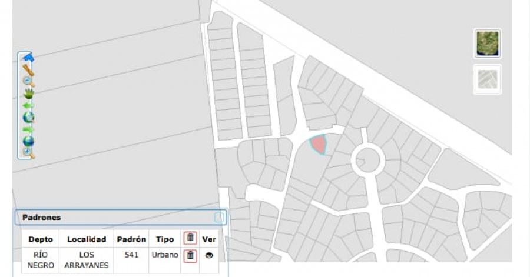Click the highlighted red parcel on map
Screen dimensions: 530x277
pyautogui.click(x=319, y=144)
